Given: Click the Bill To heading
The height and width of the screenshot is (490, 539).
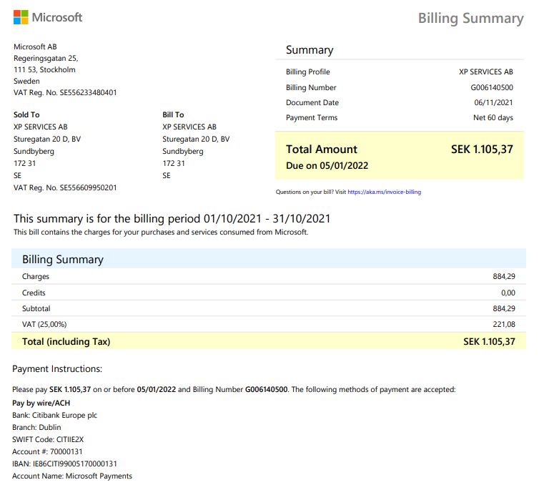Looking at the screenshot, I should (x=173, y=114).
